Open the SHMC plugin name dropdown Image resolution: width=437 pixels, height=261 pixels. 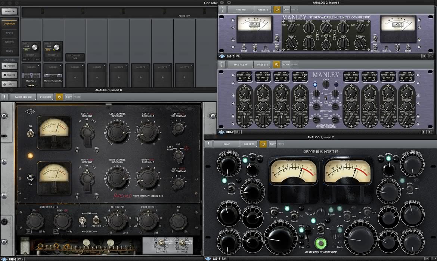(227, 144)
